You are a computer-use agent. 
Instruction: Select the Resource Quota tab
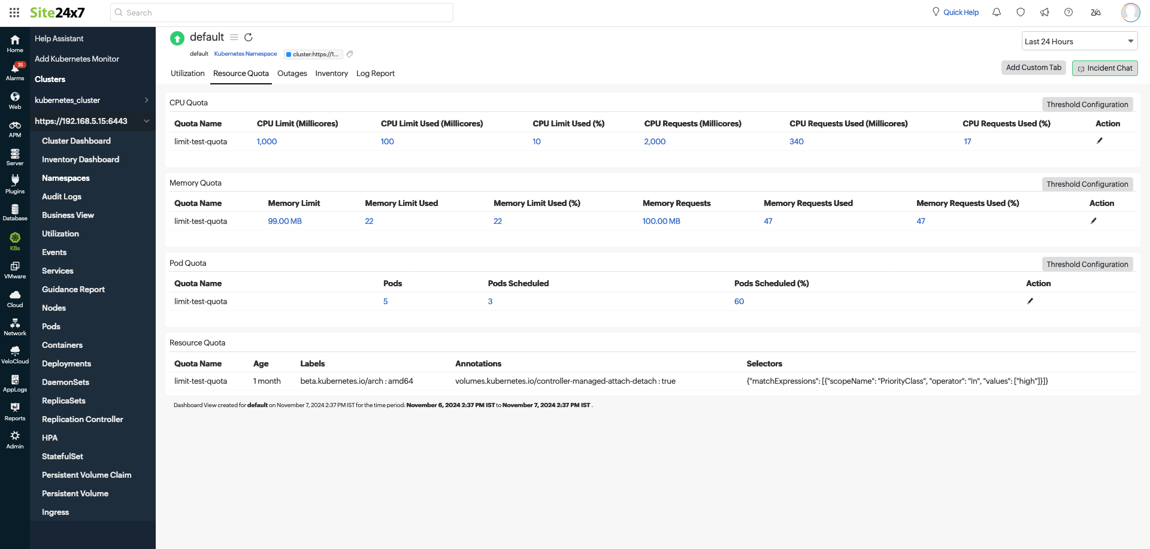click(241, 74)
